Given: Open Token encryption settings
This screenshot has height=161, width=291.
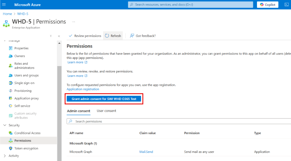Looking at the screenshot, I should pos(26,148).
